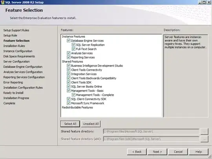Uncheck Business Intelligence Development Studio

[x=69, y=66]
